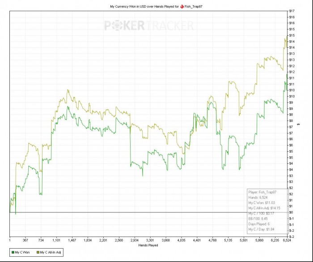Screen dimensions: 313x262
Task: Click the "Hands Played" x-axis title
Action: pyautogui.click(x=148, y=245)
